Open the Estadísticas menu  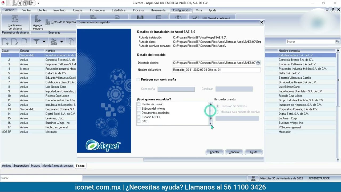tap(119, 10)
